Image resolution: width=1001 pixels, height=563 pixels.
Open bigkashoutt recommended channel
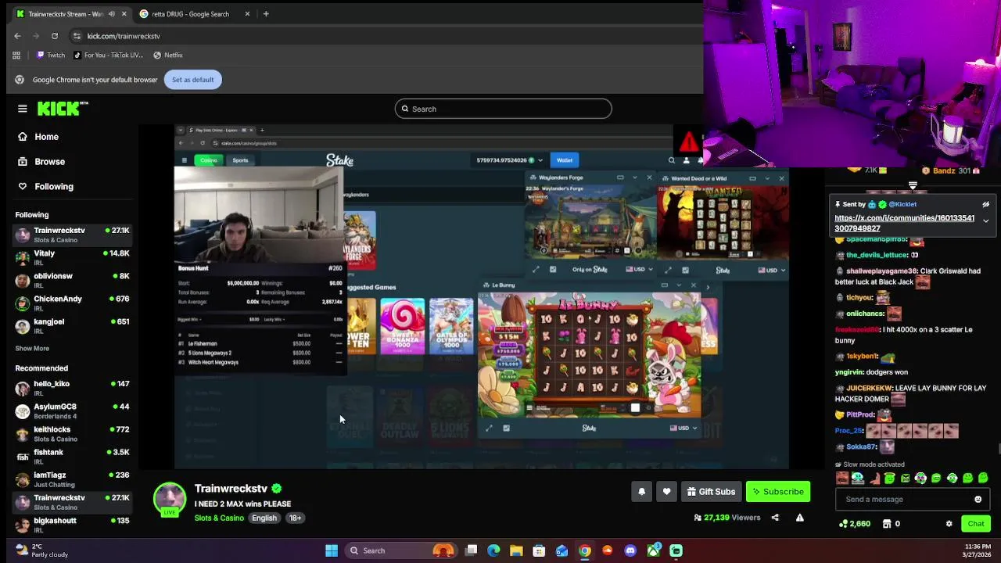coord(72,525)
